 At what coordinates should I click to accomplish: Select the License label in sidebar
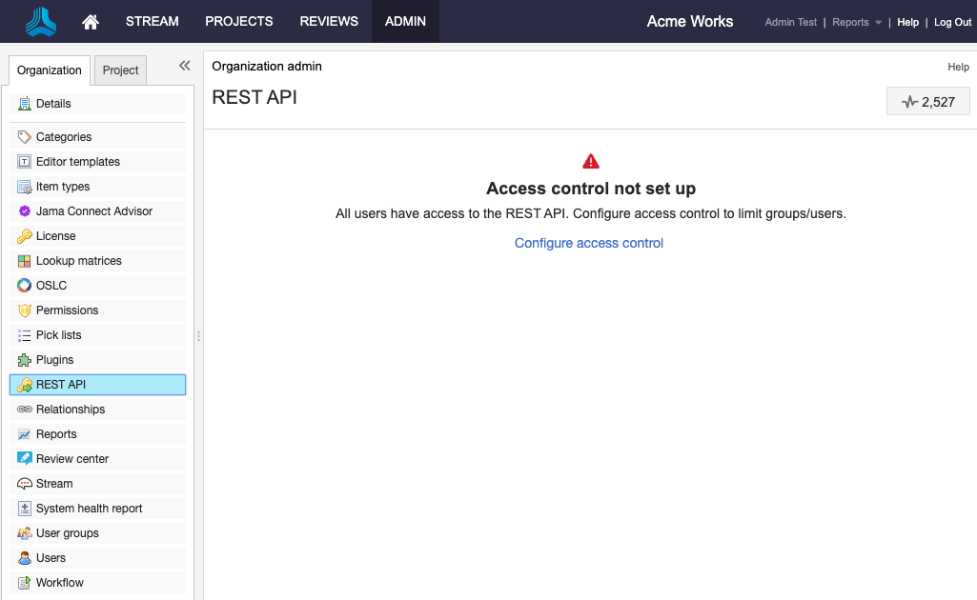56,236
